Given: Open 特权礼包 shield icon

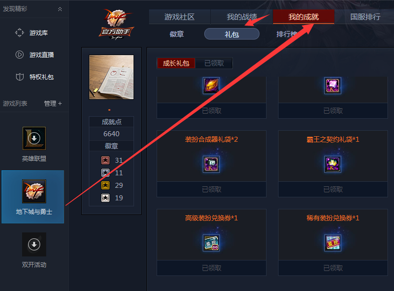Looking at the screenshot, I should (x=20, y=77).
